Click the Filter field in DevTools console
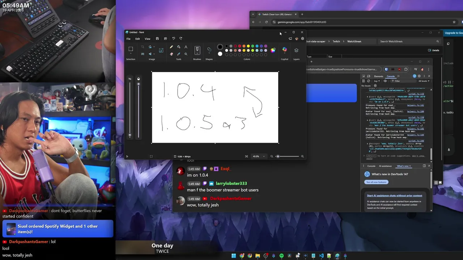This screenshot has height=260, width=463. [x=404, y=81]
